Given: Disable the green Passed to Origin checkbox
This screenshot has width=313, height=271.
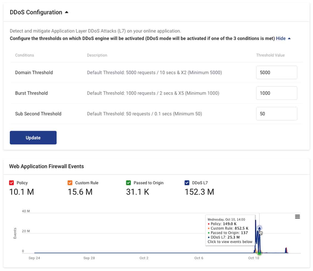Looking at the screenshot, I should (128, 183).
